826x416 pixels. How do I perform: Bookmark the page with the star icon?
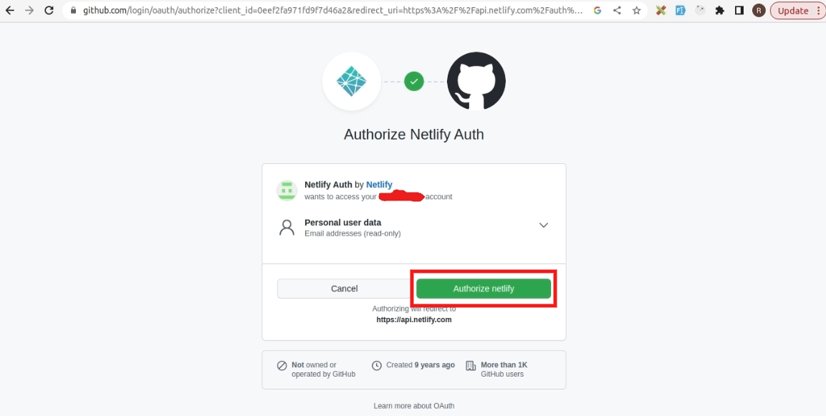pyautogui.click(x=636, y=11)
